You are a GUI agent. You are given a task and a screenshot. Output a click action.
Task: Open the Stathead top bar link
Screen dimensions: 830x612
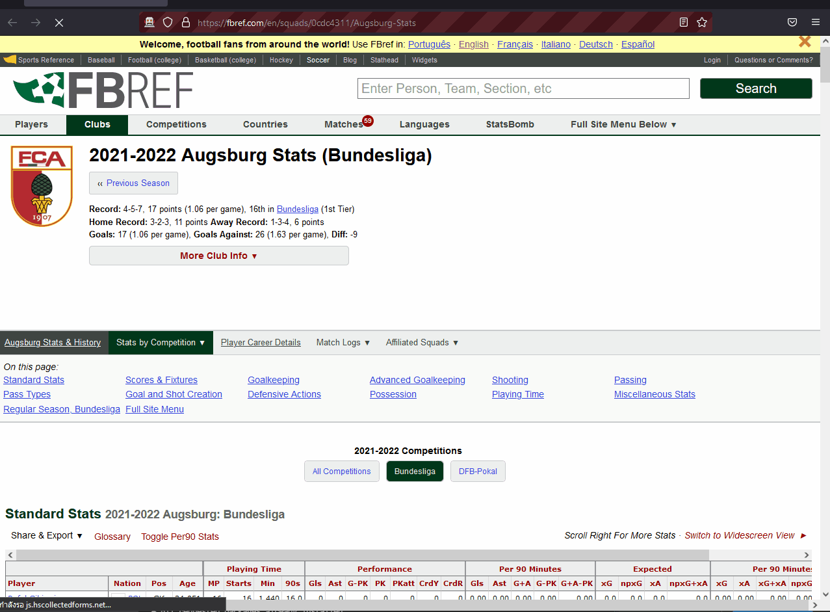point(384,60)
